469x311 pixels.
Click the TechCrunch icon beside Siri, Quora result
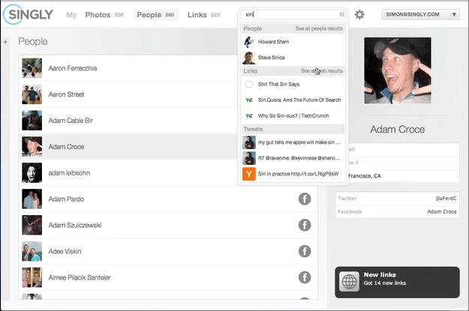click(249, 100)
